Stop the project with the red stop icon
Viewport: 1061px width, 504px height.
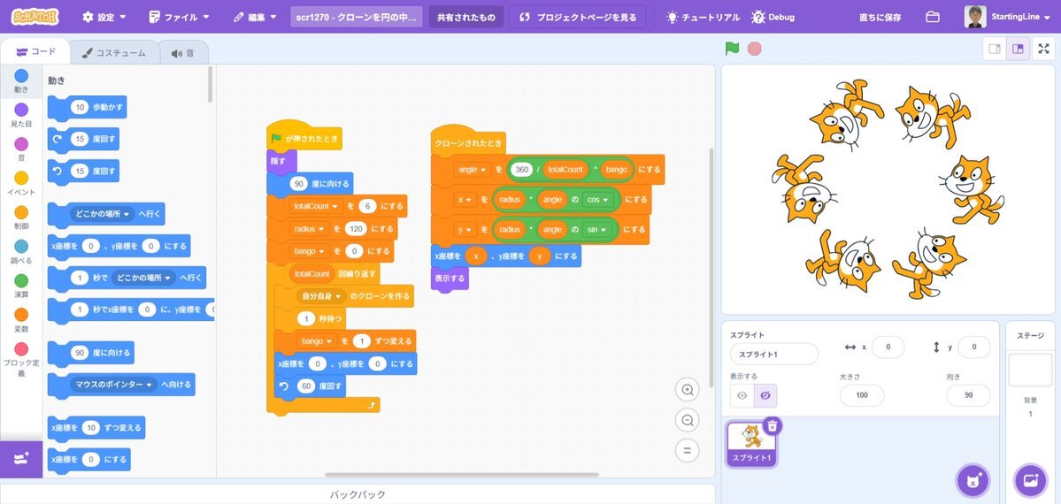click(x=755, y=49)
